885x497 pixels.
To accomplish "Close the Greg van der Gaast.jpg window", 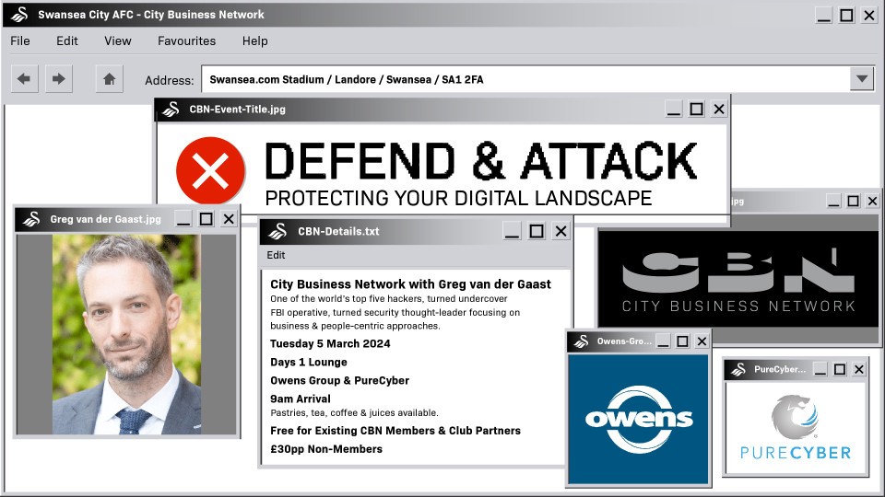I will pyautogui.click(x=229, y=218).
